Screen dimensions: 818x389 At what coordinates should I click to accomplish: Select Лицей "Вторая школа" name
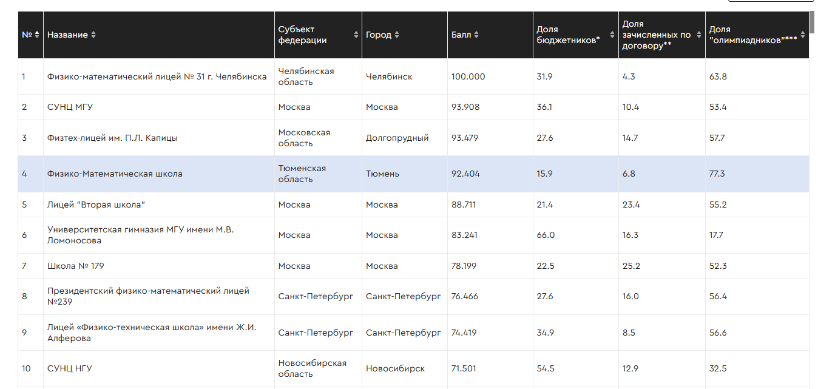pos(96,205)
